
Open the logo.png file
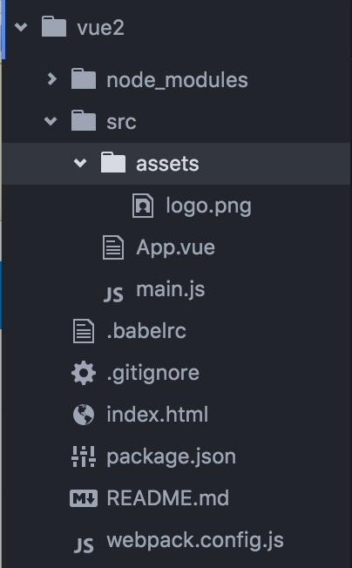click(208, 206)
